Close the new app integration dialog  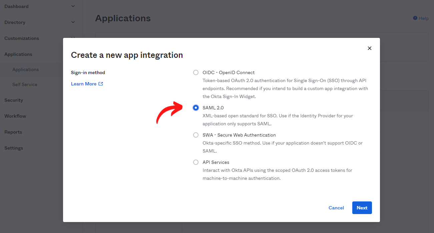pyautogui.click(x=369, y=48)
